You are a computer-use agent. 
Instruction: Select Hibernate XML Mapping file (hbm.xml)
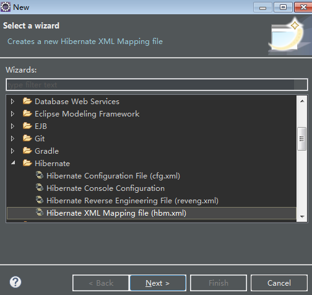116,213
